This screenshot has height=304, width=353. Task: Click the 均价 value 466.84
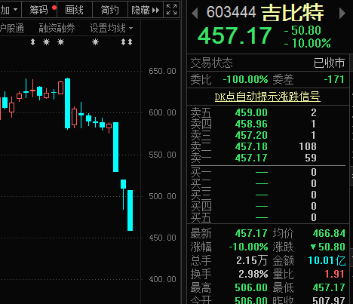(329, 233)
